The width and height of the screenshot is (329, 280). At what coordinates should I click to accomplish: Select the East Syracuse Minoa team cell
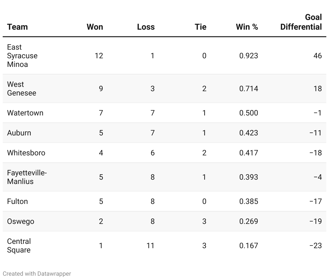point(22,56)
